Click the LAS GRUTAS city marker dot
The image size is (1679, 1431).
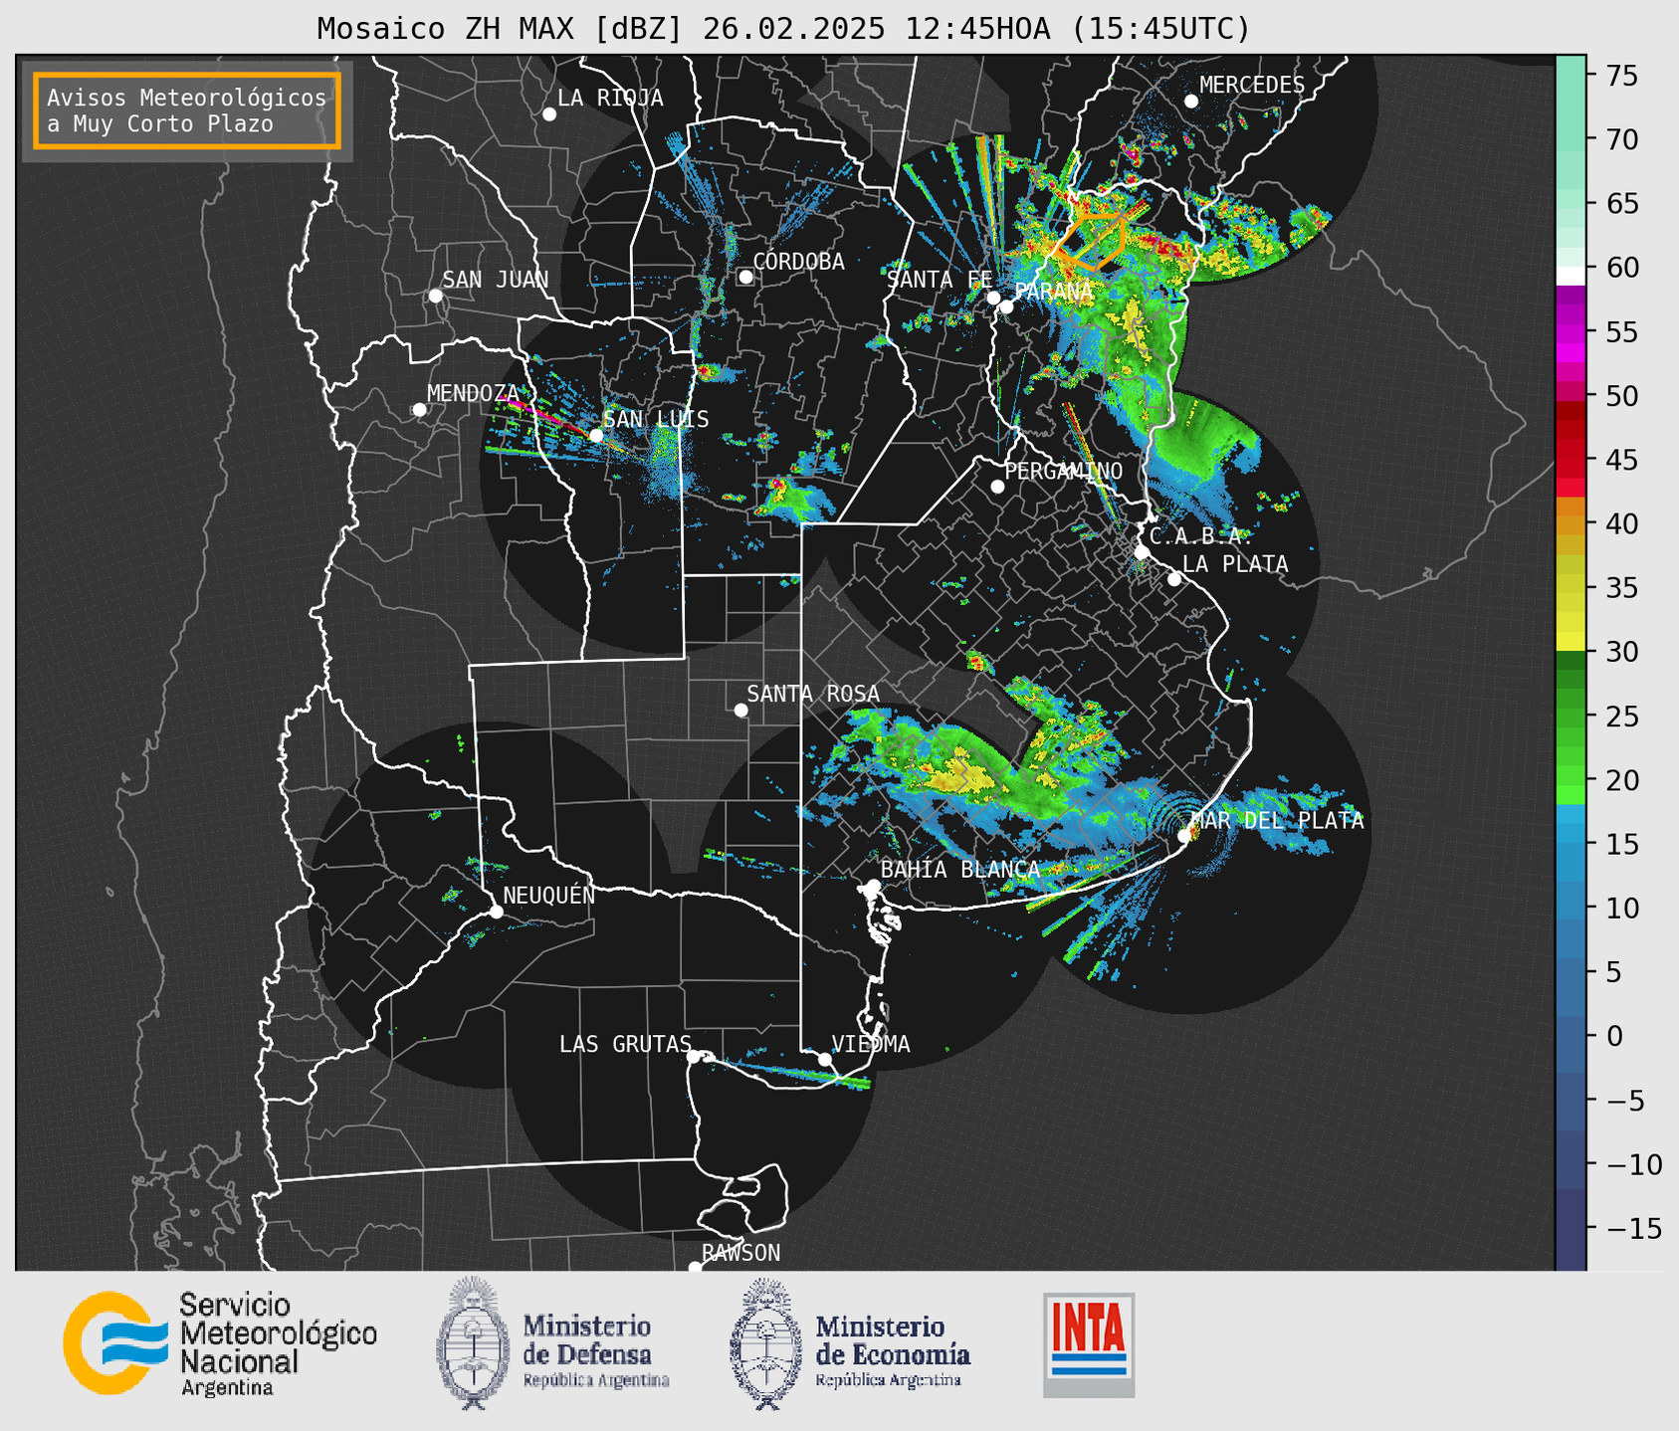click(x=694, y=1056)
